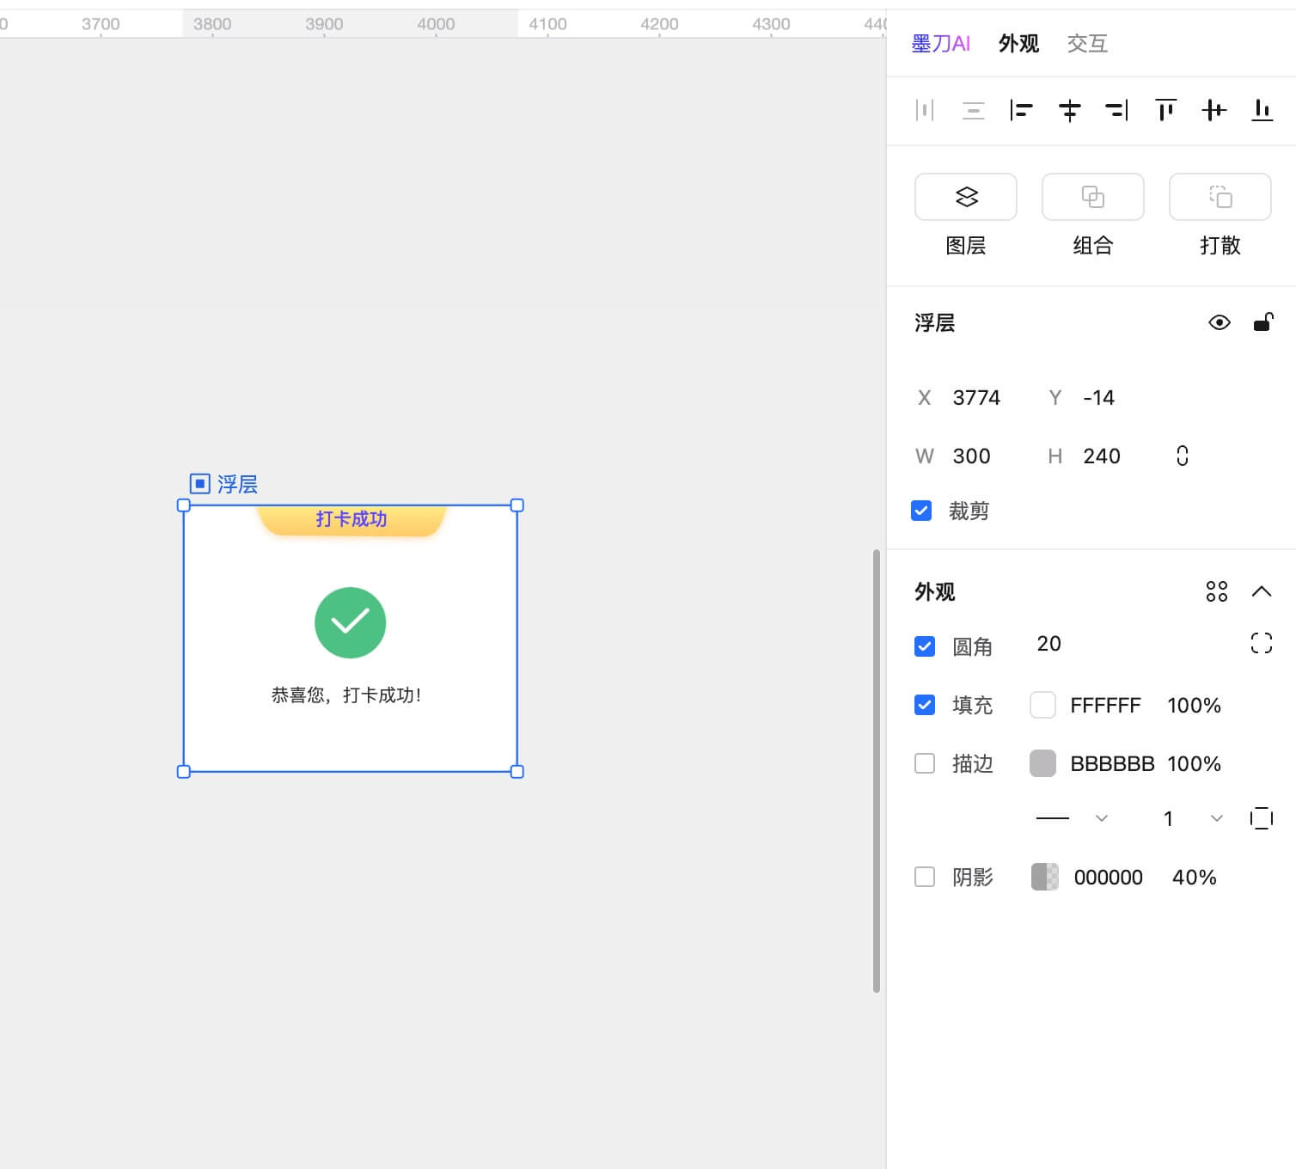Collapse the 外观 section with the chevron

[1262, 591]
